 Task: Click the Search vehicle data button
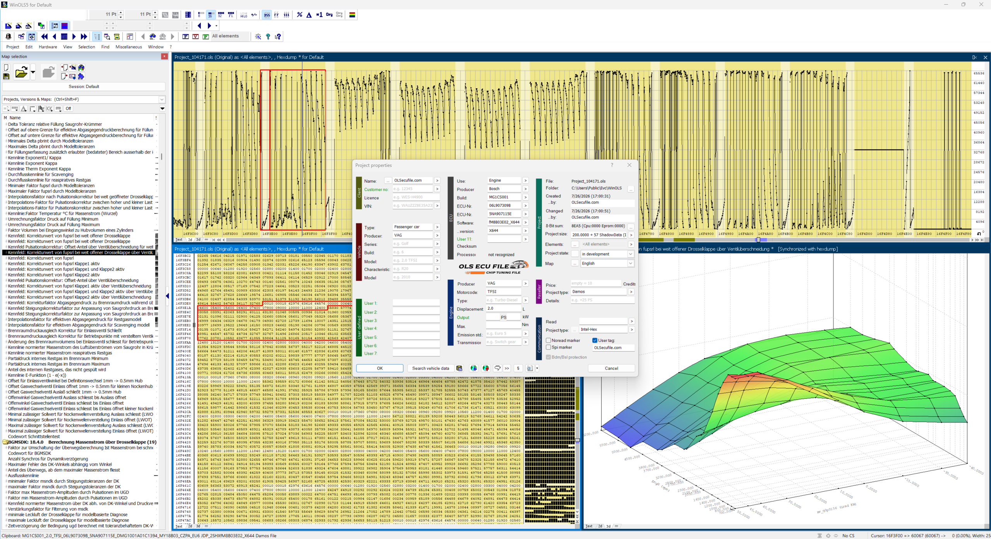(x=430, y=368)
